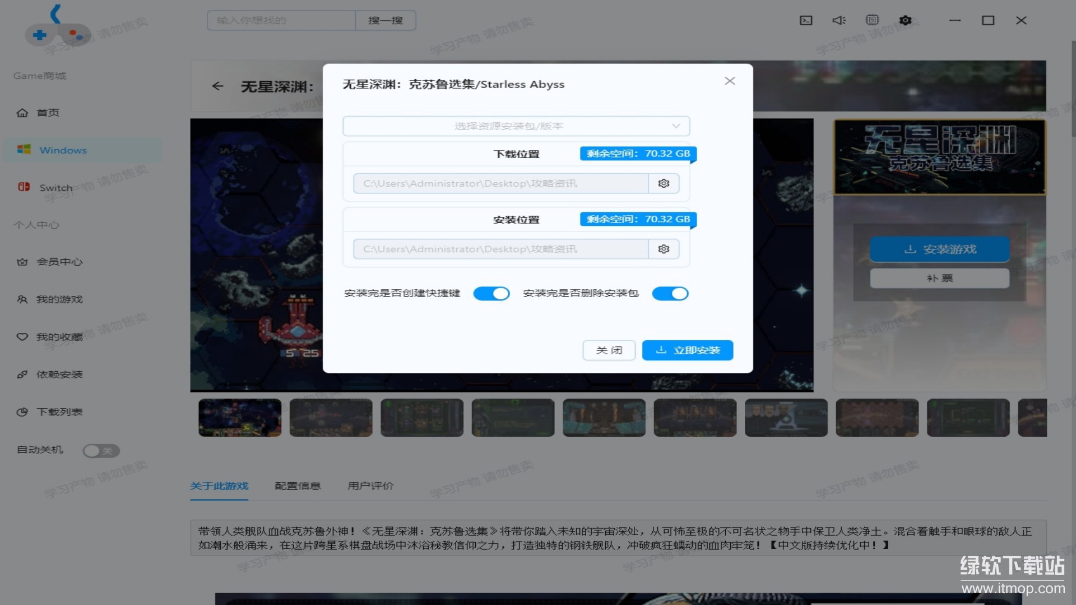1076x605 pixels.
Task: Click the vertical page scrollbar
Action: 1073,90
